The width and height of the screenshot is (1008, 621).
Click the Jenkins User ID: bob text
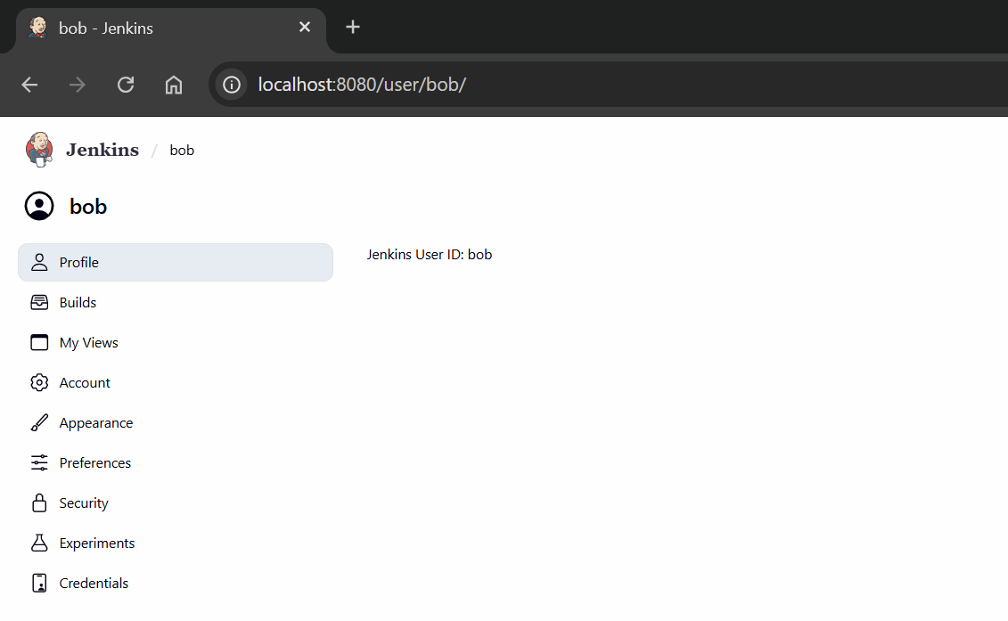(x=430, y=255)
